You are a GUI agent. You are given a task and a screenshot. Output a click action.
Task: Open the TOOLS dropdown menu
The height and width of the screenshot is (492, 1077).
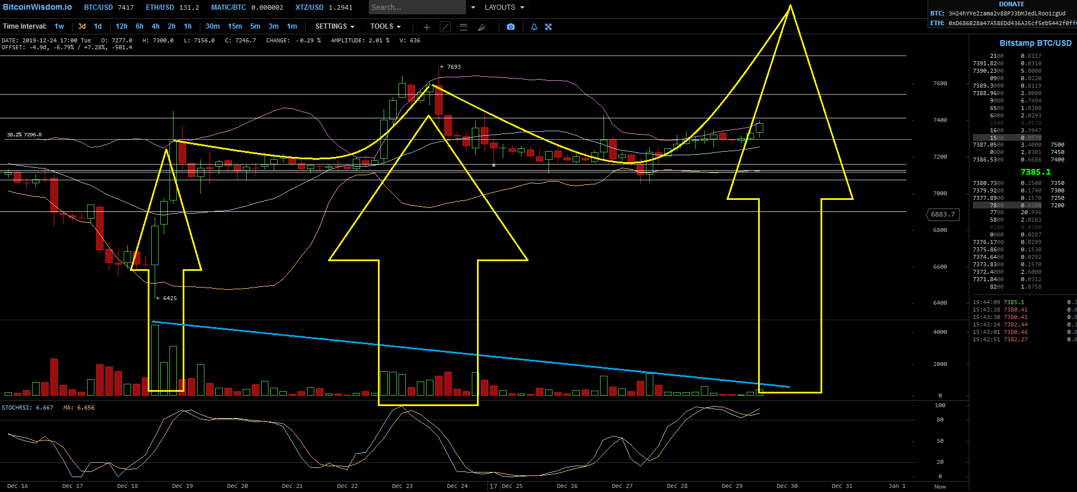point(385,26)
